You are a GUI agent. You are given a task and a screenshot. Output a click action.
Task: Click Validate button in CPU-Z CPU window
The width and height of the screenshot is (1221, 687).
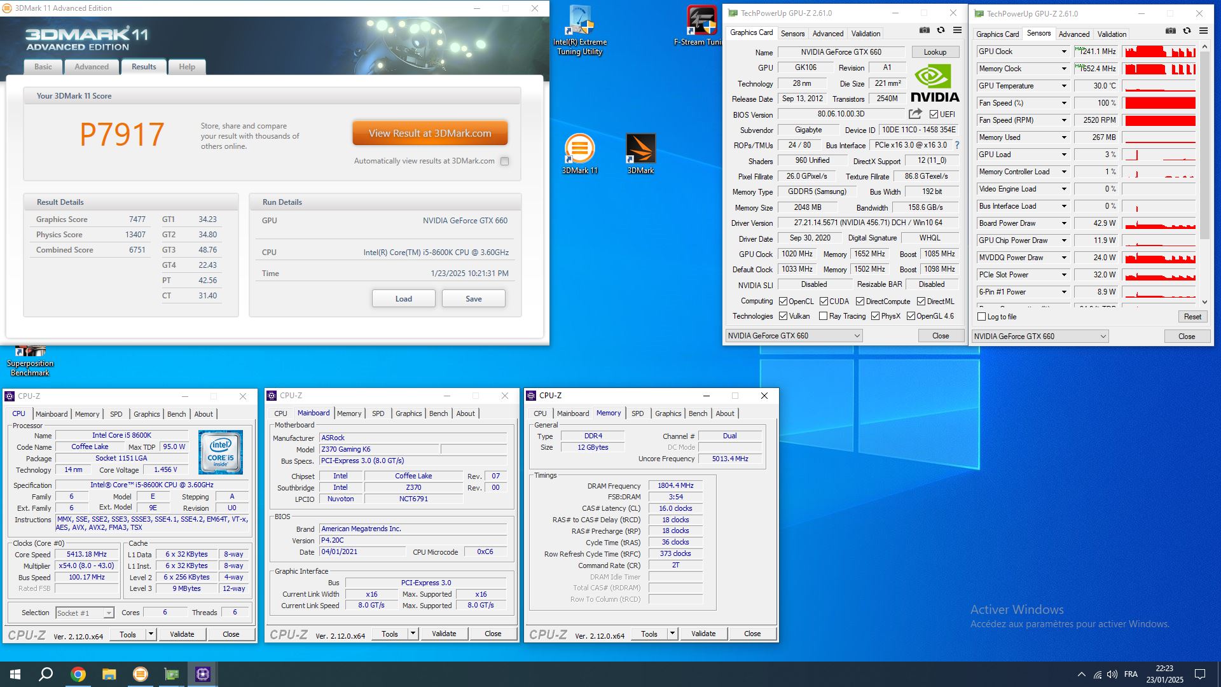[182, 634]
